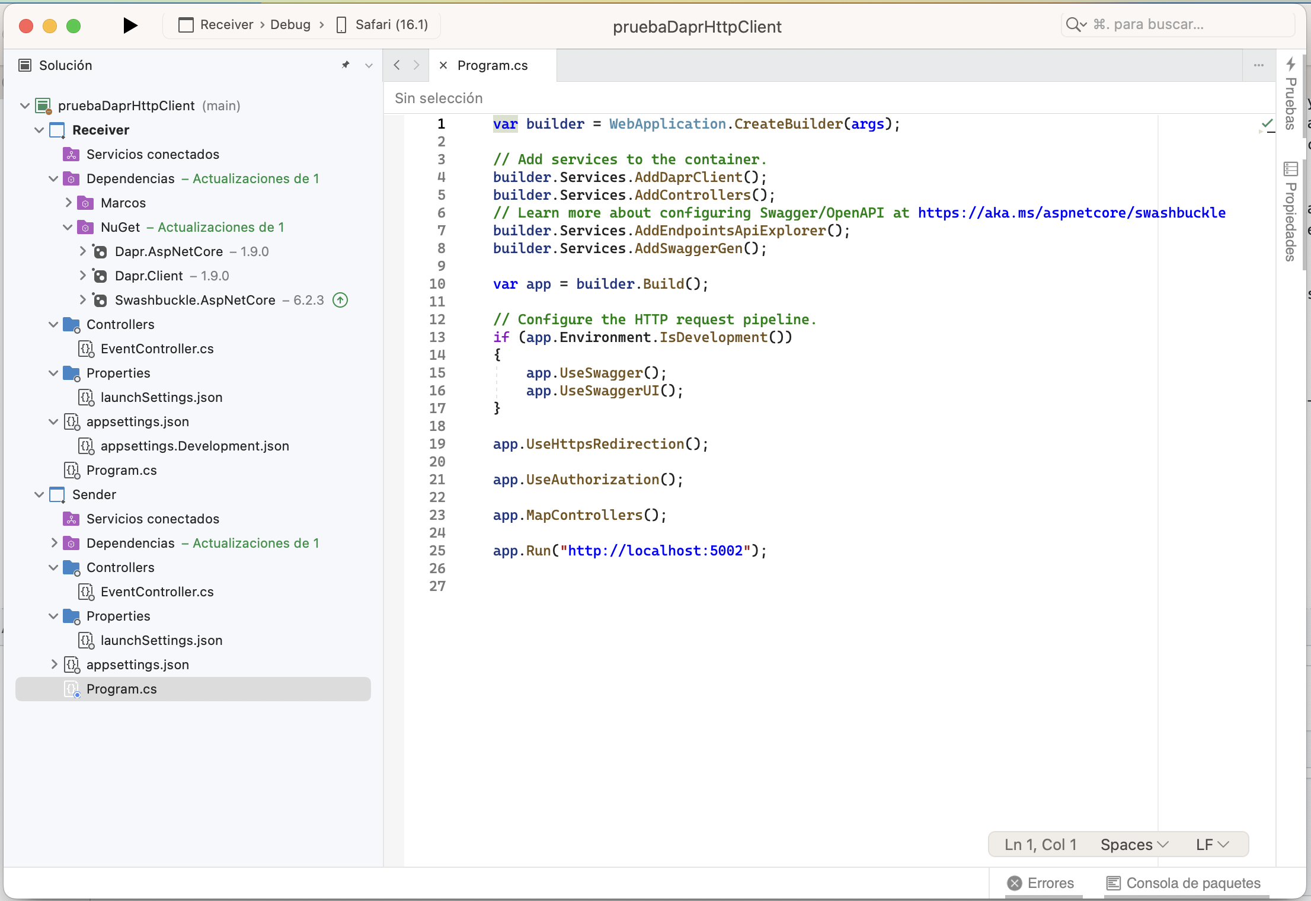Switch to the Program.cs tab

point(492,65)
